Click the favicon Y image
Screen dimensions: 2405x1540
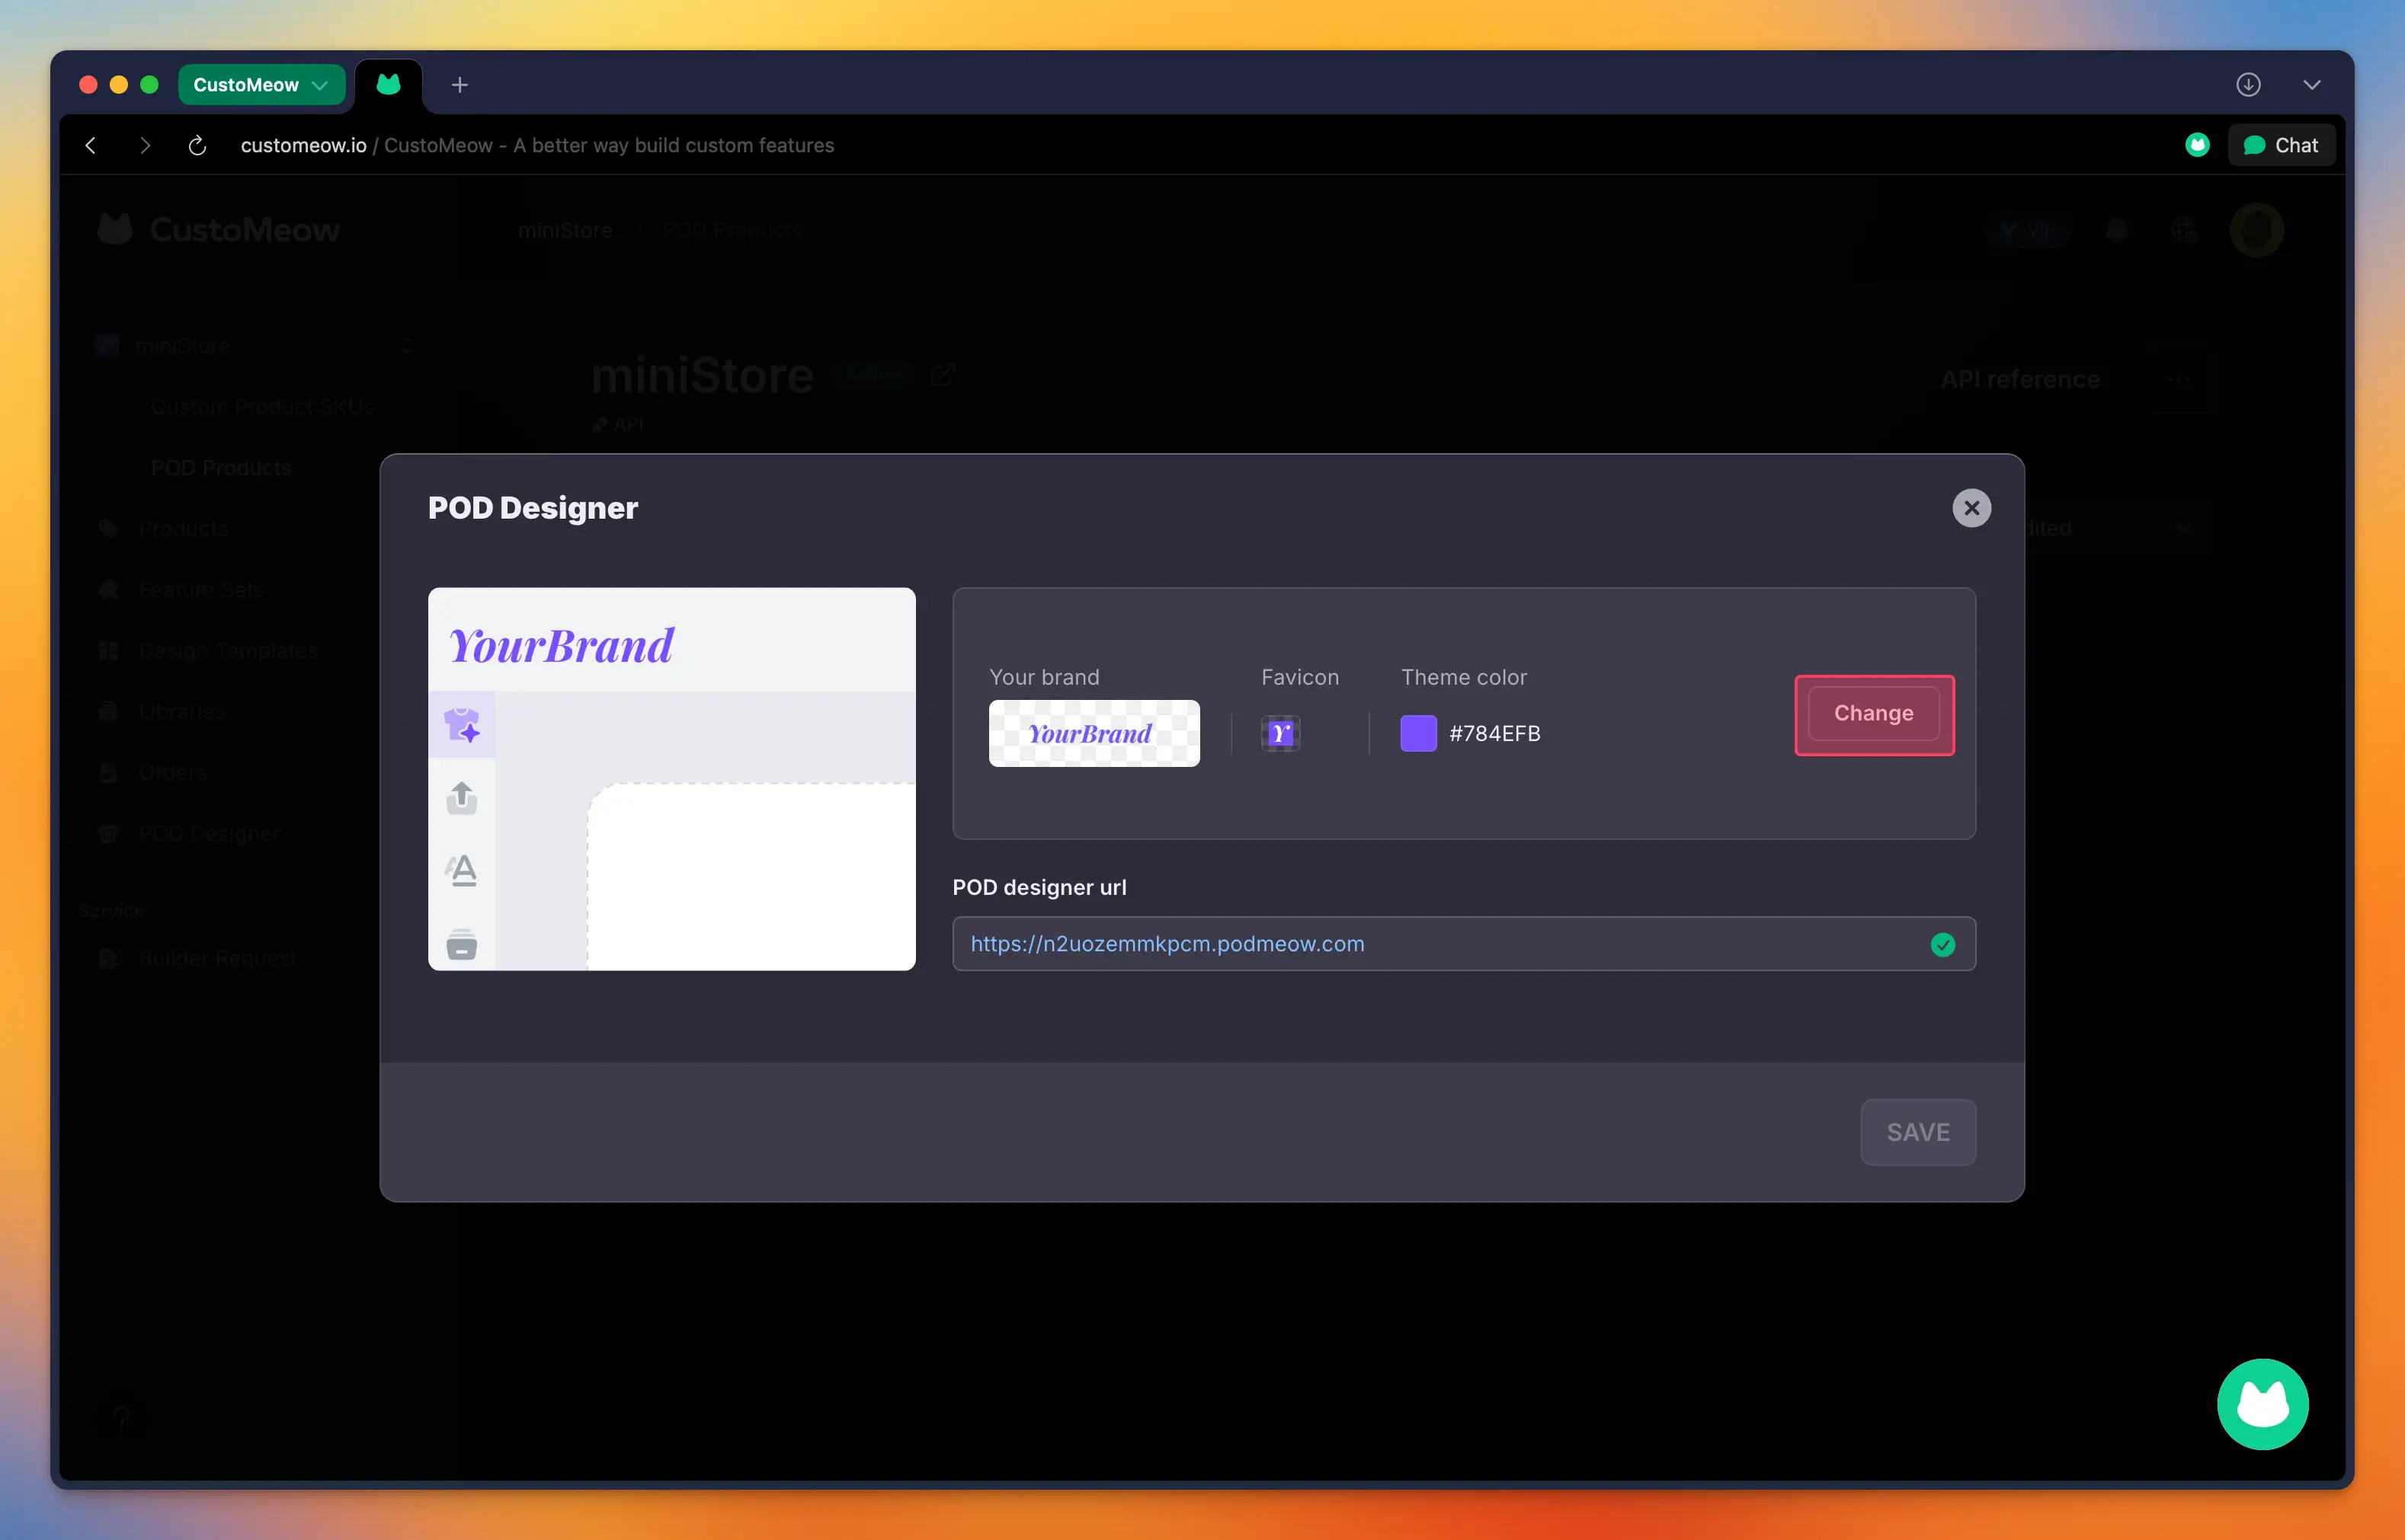(x=1279, y=733)
